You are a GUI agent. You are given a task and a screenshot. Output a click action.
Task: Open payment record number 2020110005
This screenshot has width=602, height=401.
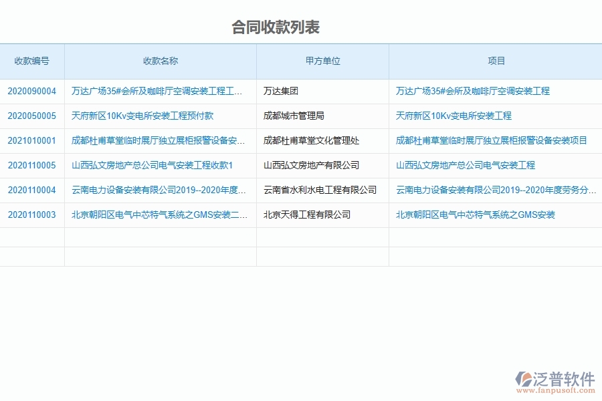[31, 165]
